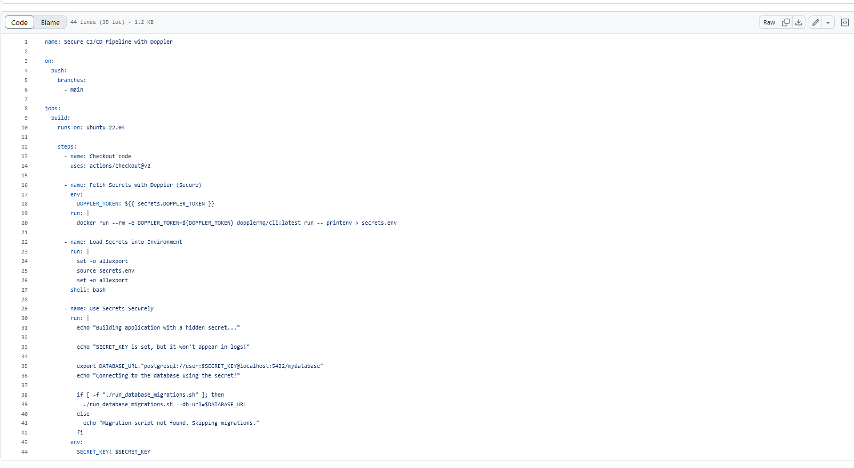Viewport: 854px width, 468px height.
Task: Click 'shell: bash' line
Action: click(x=88, y=290)
